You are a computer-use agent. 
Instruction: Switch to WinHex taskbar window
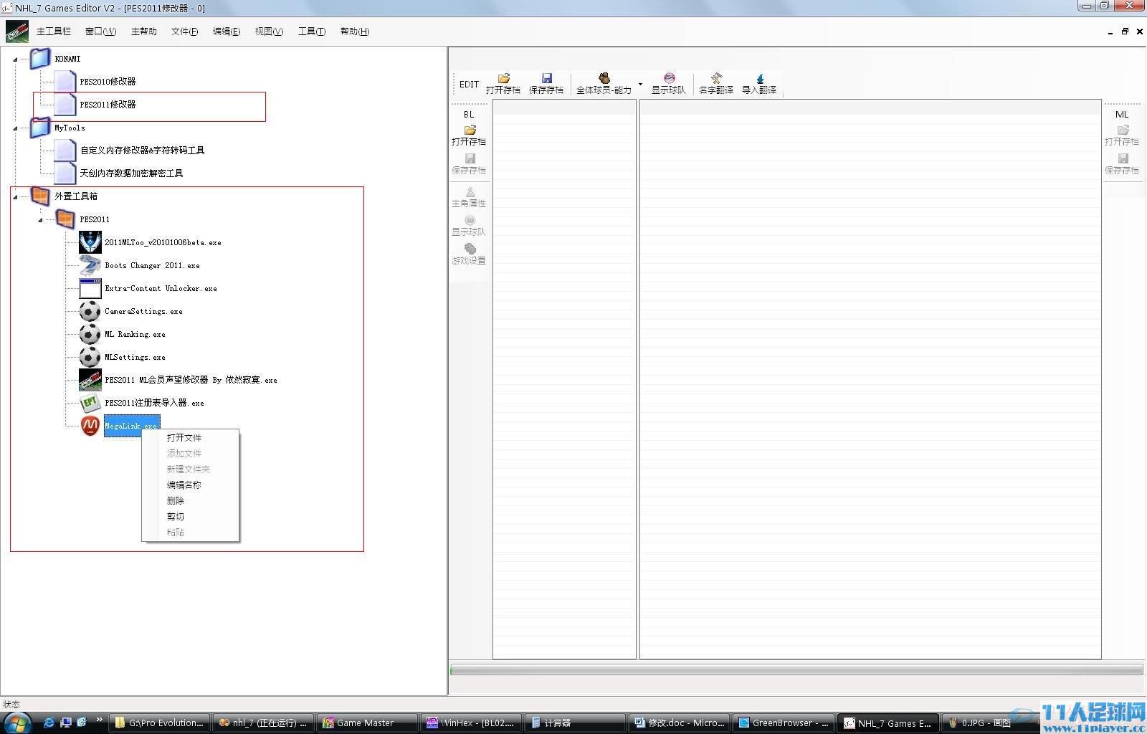472,723
